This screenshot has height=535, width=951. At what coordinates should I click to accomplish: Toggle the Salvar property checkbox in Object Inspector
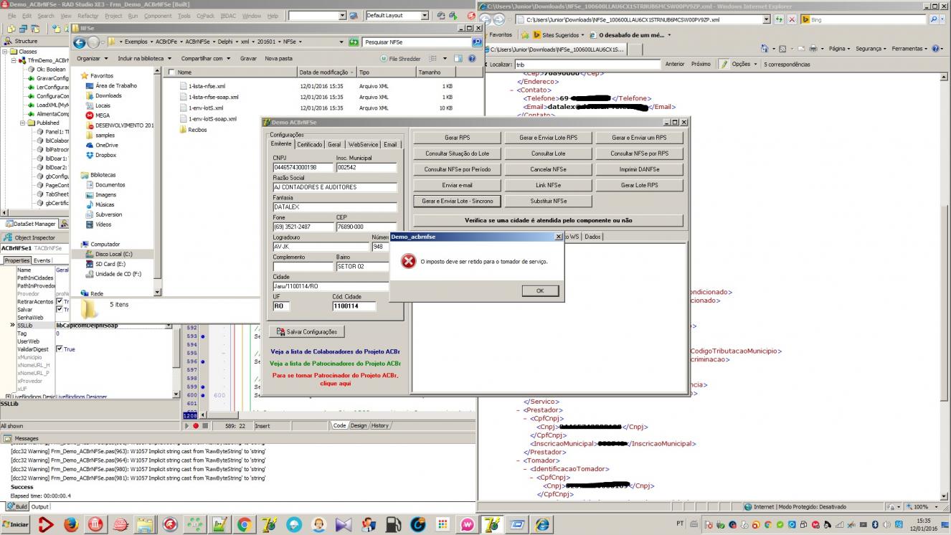point(60,309)
